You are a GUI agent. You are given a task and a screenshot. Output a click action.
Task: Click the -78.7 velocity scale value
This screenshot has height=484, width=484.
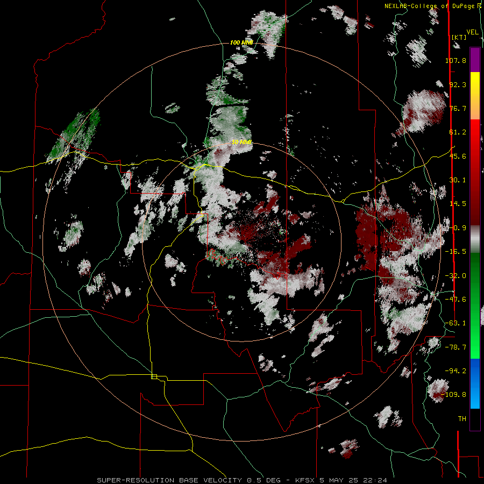pos(455,347)
